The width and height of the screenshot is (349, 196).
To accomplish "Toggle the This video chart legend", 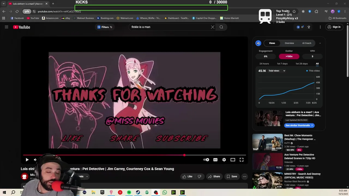I will coord(313,71).
